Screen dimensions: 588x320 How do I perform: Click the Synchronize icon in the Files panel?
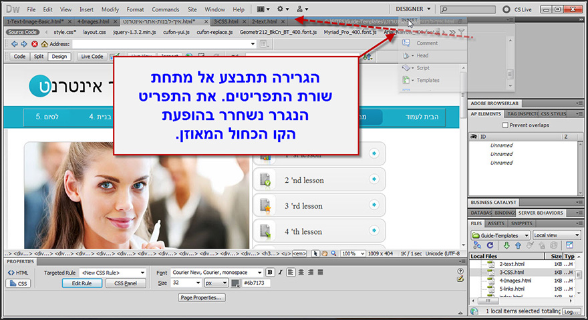[x=553, y=245]
